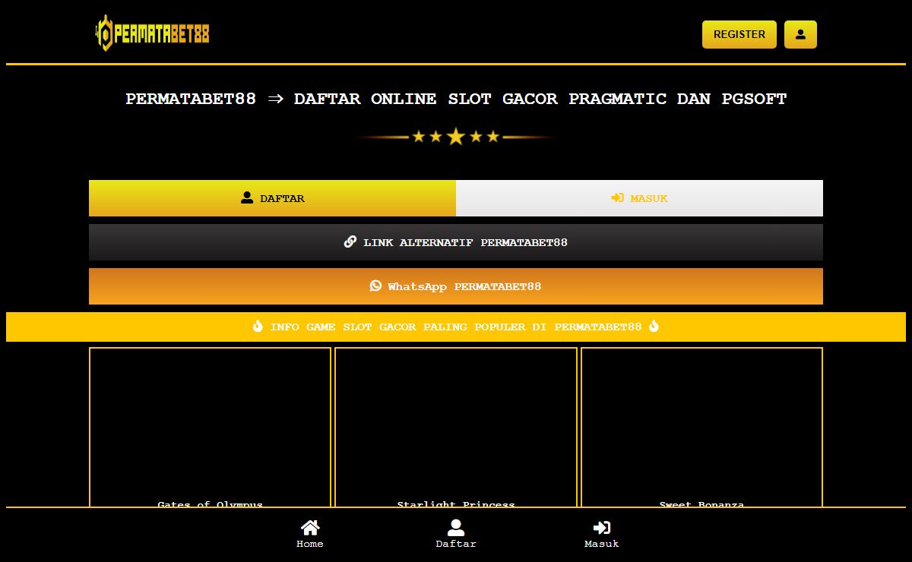
Task: Click the sign-in arrow icon beside MASUK
Action: (x=617, y=197)
